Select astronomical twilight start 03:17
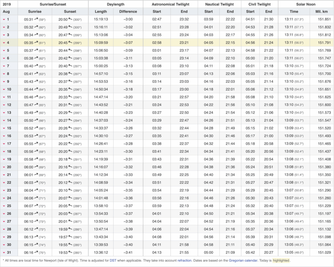334x267 pixels. 157,89
